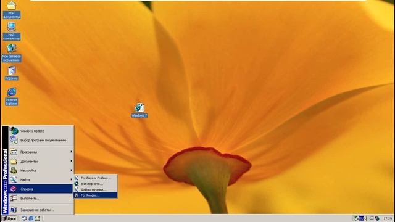Choose В Интернете... search option
Screen dimensions: 395x222
(x=96, y=184)
